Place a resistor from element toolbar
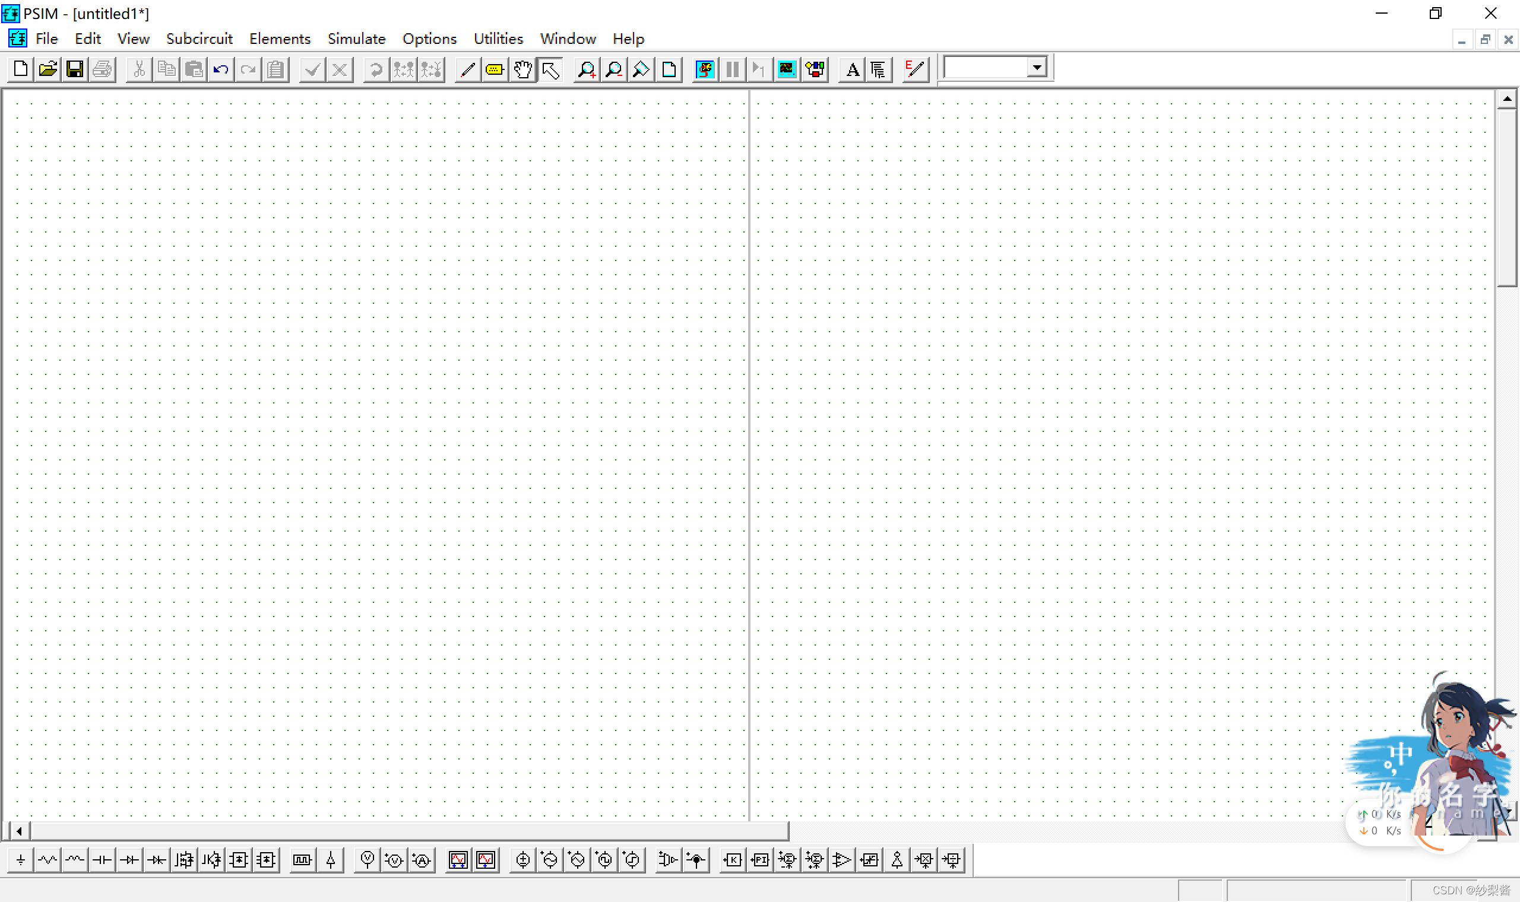 tap(47, 860)
